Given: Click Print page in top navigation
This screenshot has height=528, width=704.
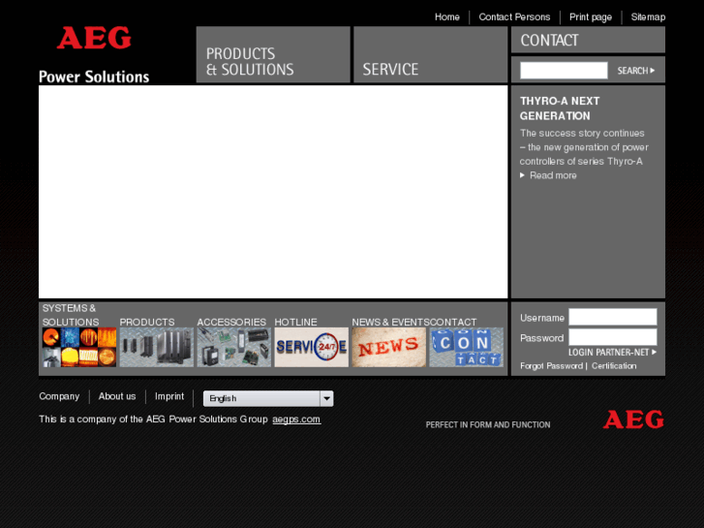Looking at the screenshot, I should pyautogui.click(x=591, y=17).
